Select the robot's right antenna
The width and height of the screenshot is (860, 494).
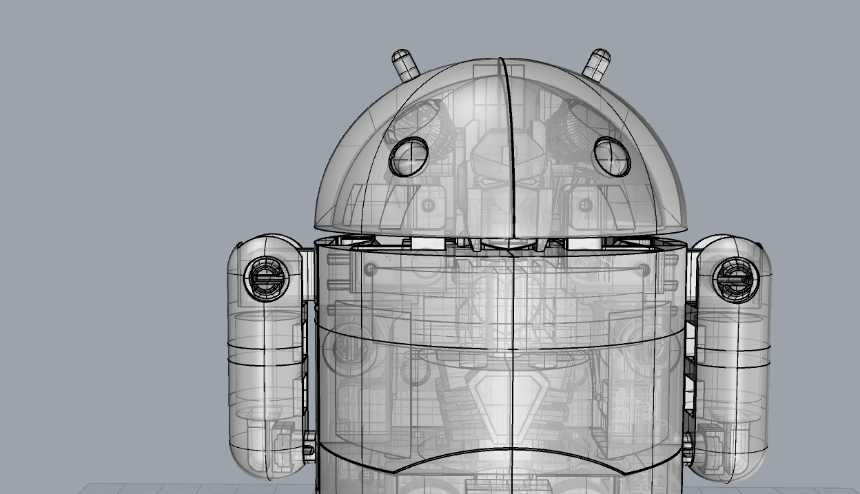[596, 63]
